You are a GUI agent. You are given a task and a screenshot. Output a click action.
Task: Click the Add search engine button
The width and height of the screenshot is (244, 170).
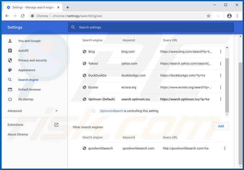(x=221, y=126)
